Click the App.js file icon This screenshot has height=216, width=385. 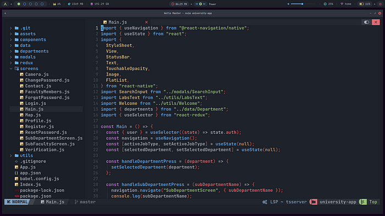tap(16, 167)
